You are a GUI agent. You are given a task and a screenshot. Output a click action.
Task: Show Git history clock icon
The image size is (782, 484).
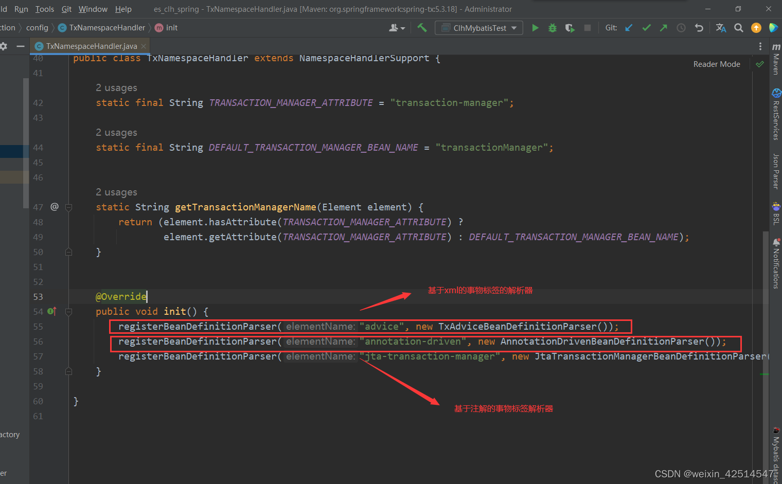pos(681,28)
